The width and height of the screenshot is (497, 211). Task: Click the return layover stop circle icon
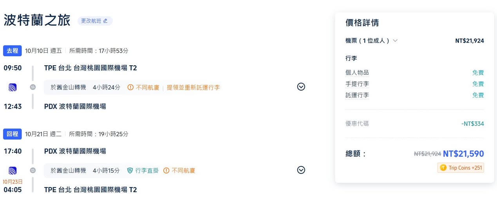point(33,170)
